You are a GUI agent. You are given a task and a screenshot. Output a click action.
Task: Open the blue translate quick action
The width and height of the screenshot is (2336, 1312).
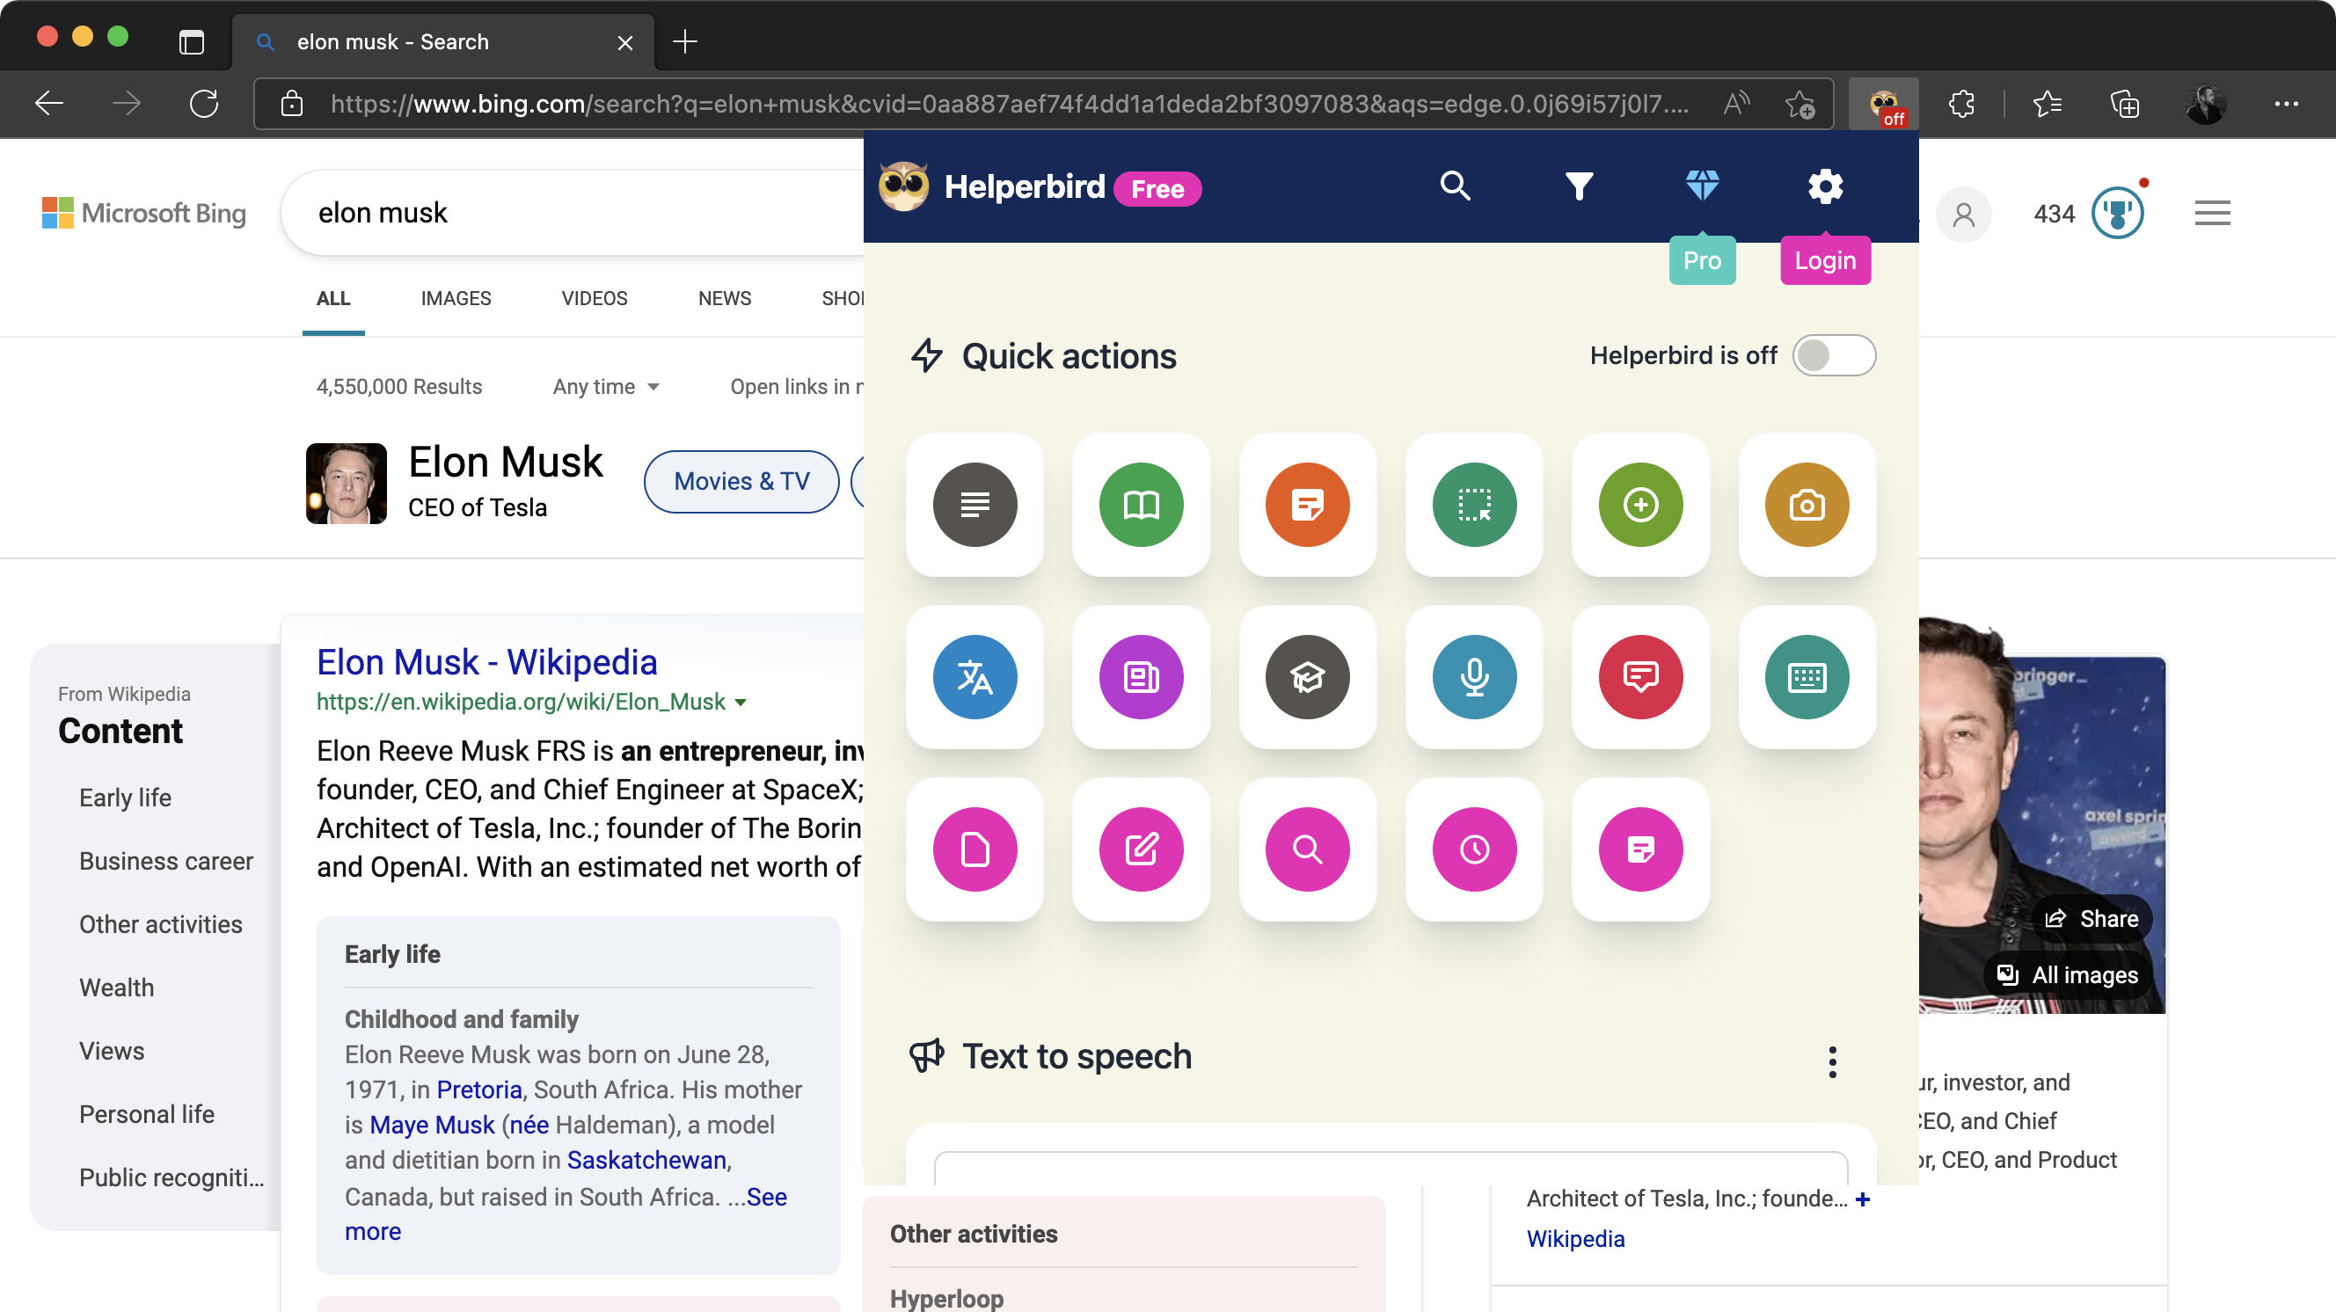(x=974, y=676)
